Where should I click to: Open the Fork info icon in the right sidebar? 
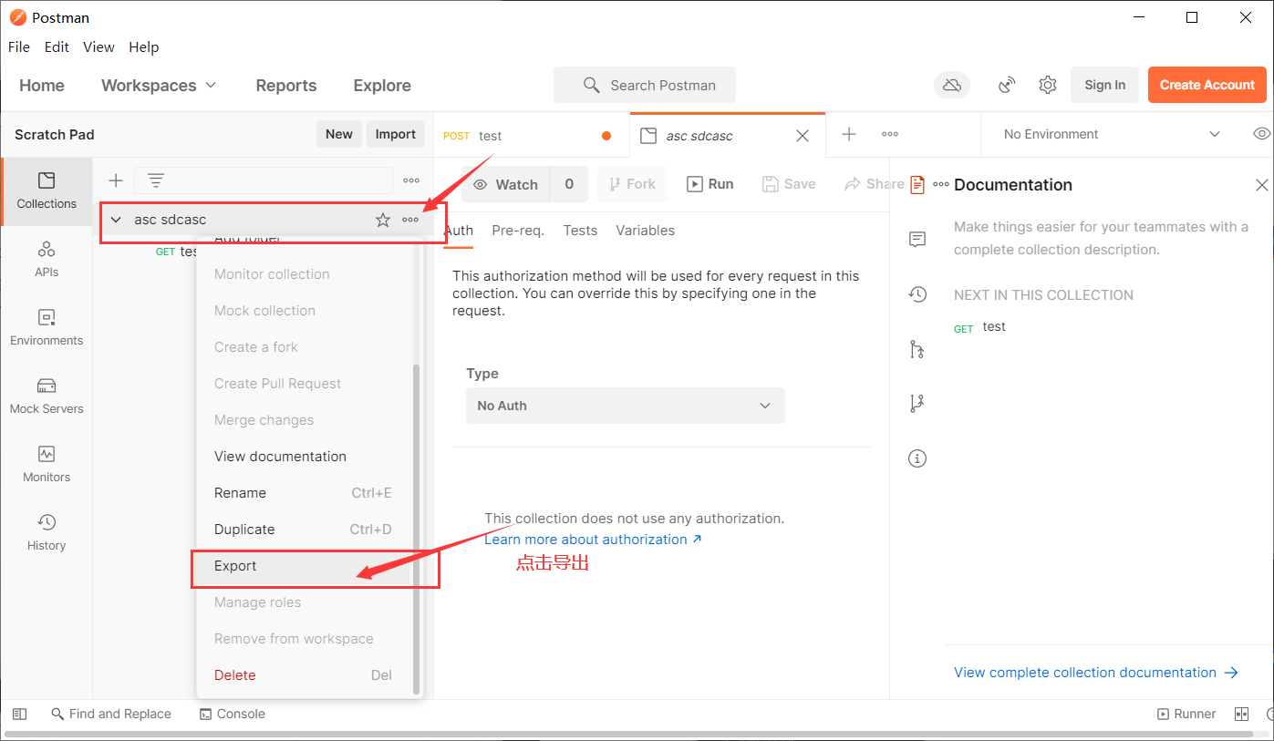click(x=917, y=349)
